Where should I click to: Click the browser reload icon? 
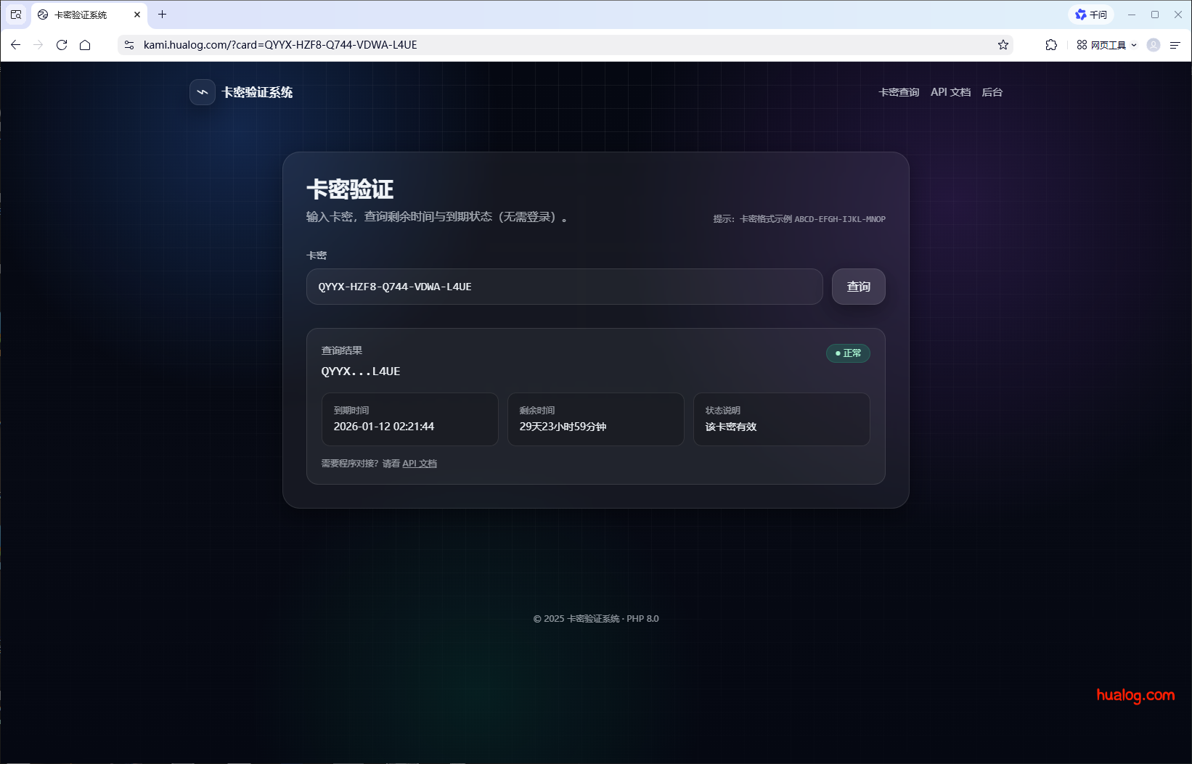[x=62, y=44]
